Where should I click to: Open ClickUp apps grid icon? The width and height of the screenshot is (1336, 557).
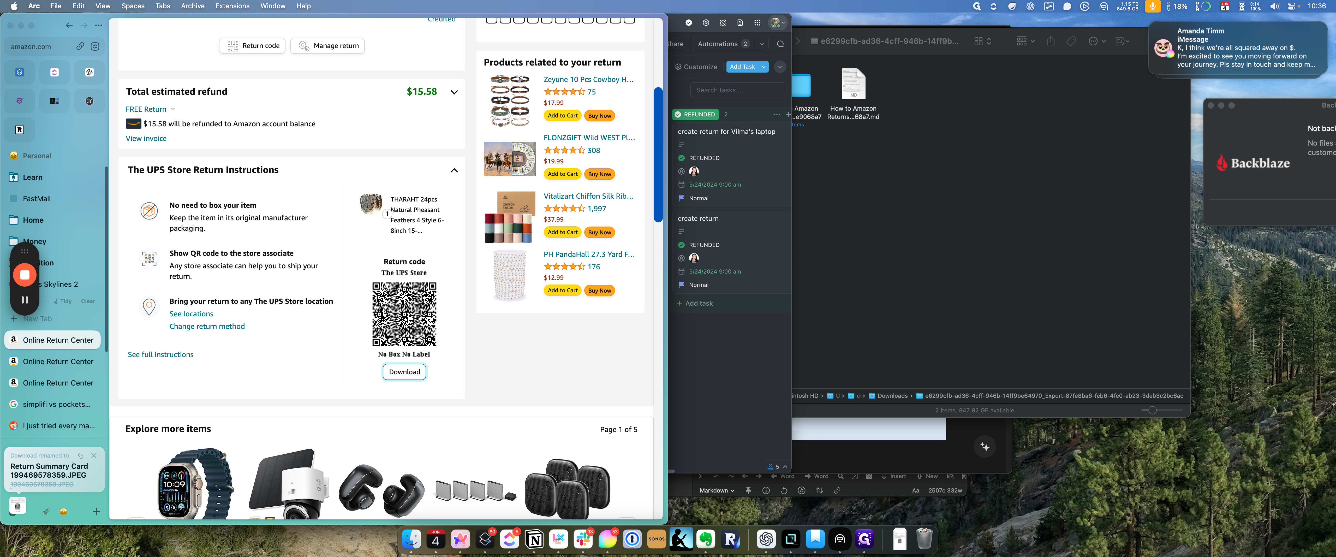(x=757, y=22)
